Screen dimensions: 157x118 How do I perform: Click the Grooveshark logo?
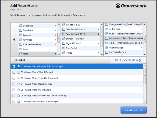tap(131, 6)
